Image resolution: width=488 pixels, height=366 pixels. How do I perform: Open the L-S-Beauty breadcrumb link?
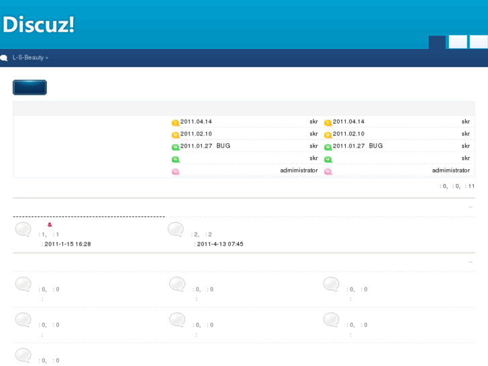click(28, 58)
